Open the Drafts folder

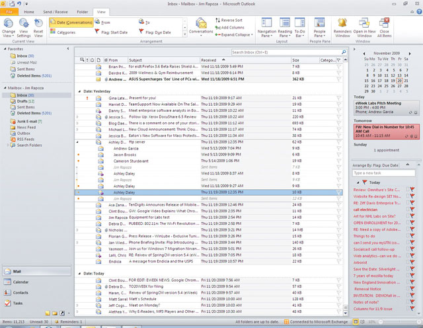22,101
